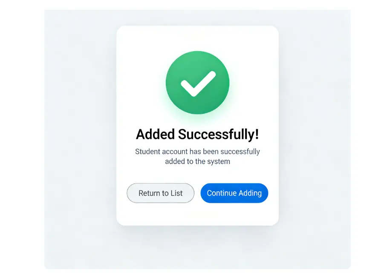This screenshot has height=273, width=387.
Task: Click the word "List" on the left button
Action: click(x=176, y=193)
